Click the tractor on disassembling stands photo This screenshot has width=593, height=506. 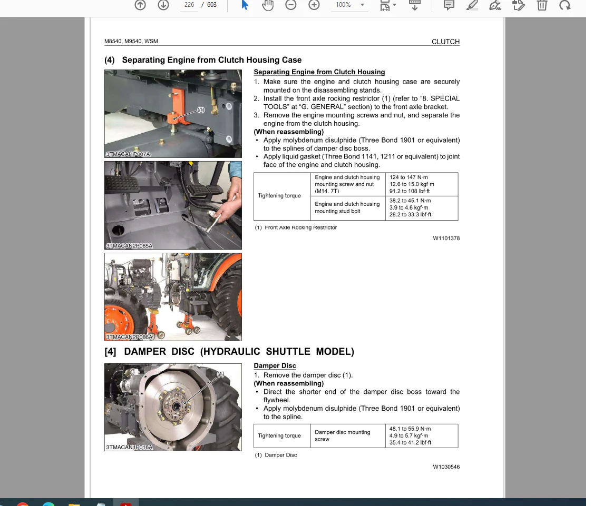(x=173, y=296)
